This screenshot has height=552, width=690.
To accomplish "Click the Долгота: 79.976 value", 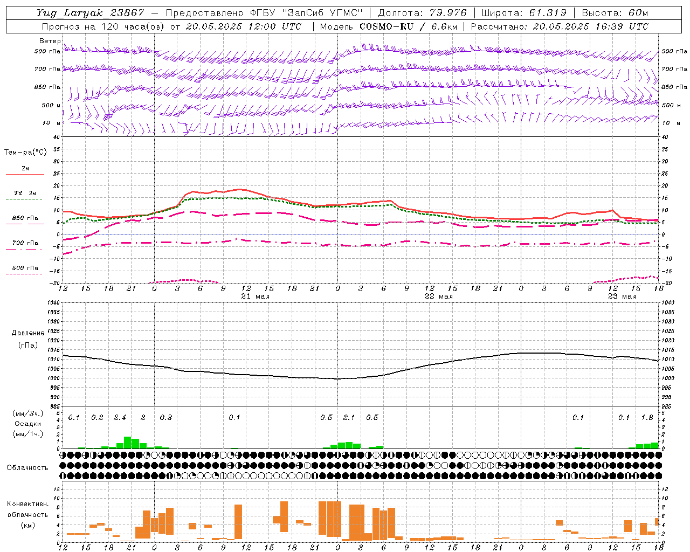I will point(423,13).
